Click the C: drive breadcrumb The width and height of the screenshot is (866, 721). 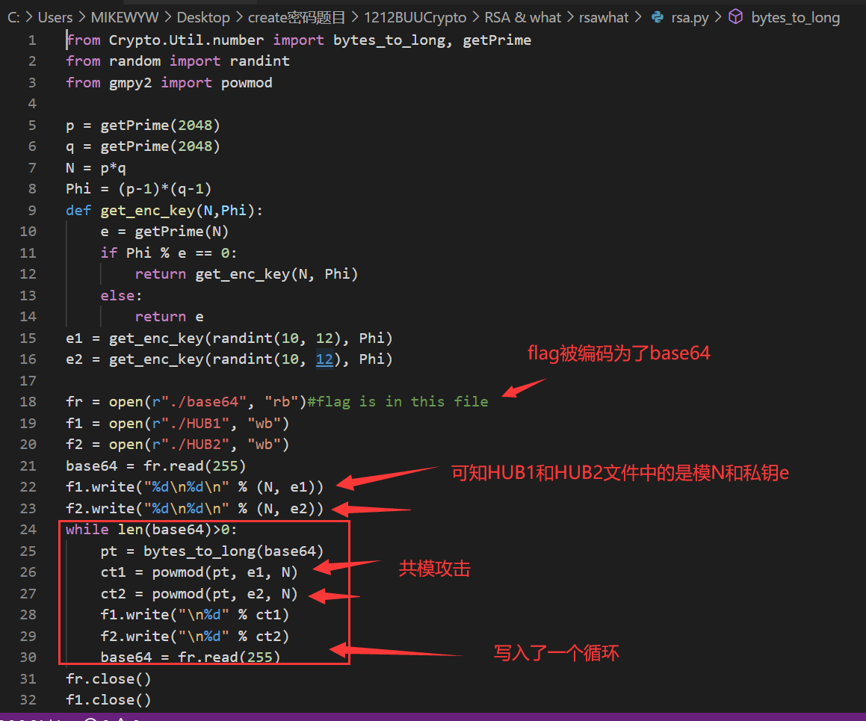(x=13, y=18)
